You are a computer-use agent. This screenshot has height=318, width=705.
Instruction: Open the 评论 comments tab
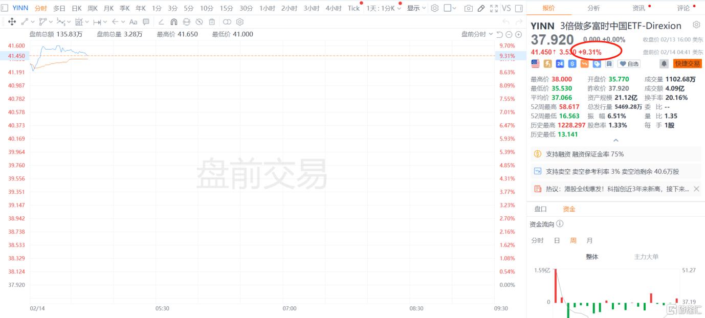coord(683,8)
